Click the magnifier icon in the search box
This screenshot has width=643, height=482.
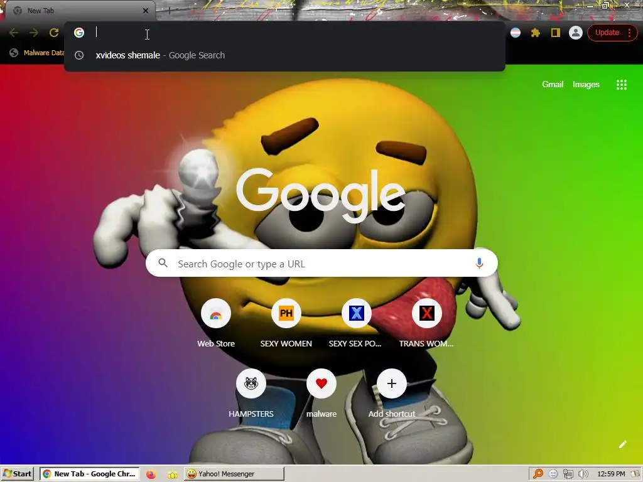point(163,263)
